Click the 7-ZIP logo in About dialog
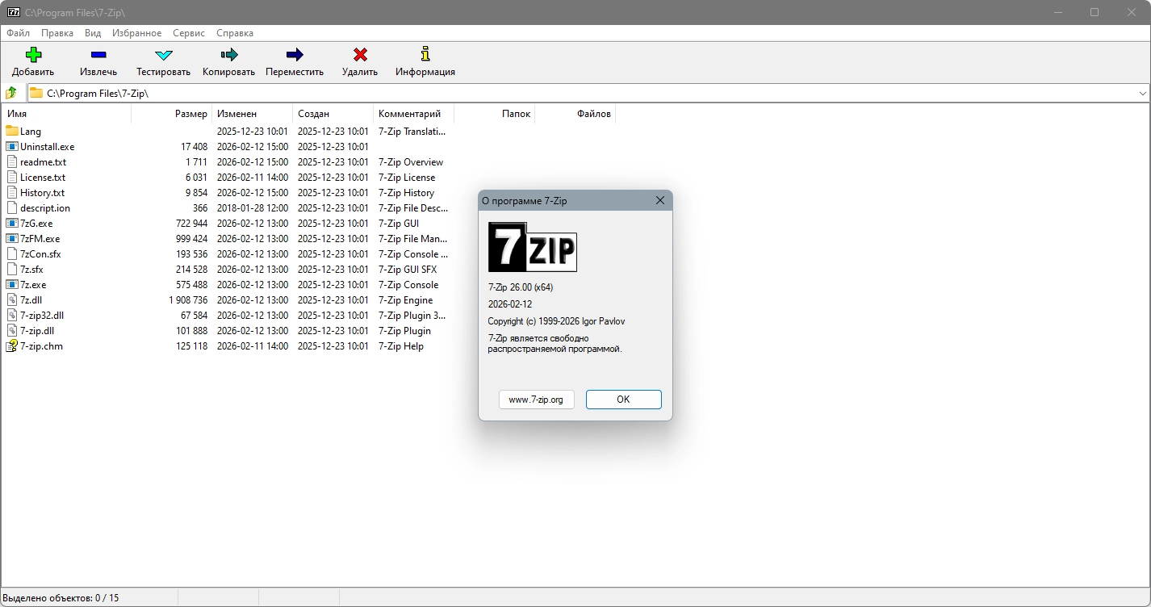Image resolution: width=1151 pixels, height=607 pixels. click(x=533, y=247)
